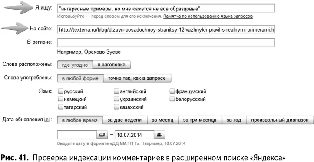Viewport: 314px width, 162px height.
Task: Open Памятка по использованию языка запросов link
Action: (x=208, y=16)
